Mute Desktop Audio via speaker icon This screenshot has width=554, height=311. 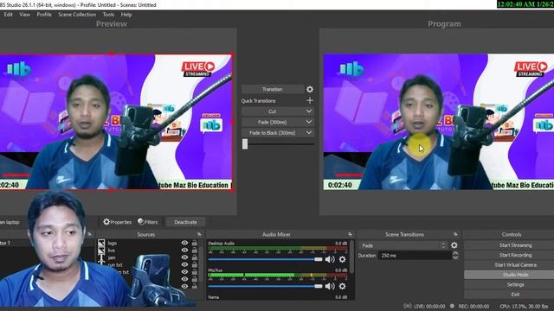pos(330,259)
